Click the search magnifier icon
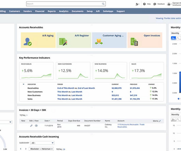 (x=103, y=4)
